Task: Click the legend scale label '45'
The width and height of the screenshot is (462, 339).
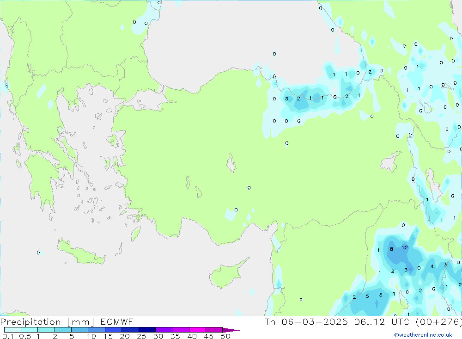Action: (x=209, y=336)
